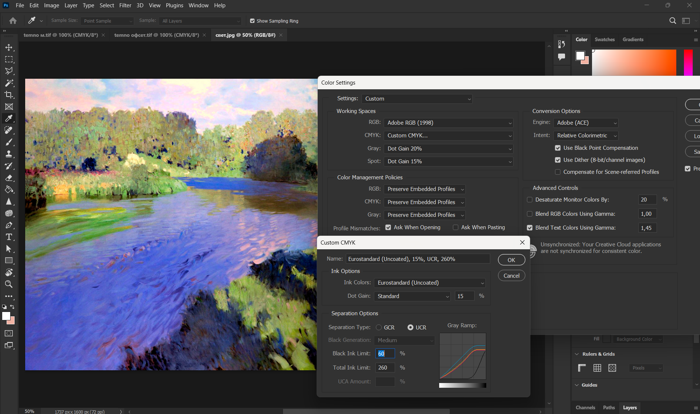Open the RGB working space dropdown
This screenshot has height=414, width=700.
448,123
